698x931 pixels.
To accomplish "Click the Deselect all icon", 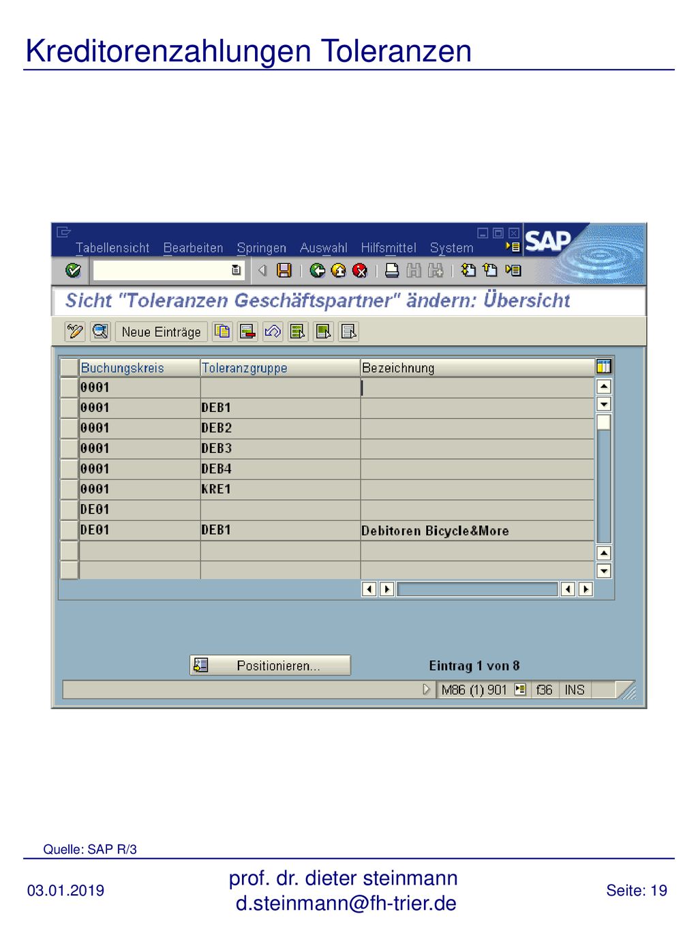I will click(x=349, y=331).
